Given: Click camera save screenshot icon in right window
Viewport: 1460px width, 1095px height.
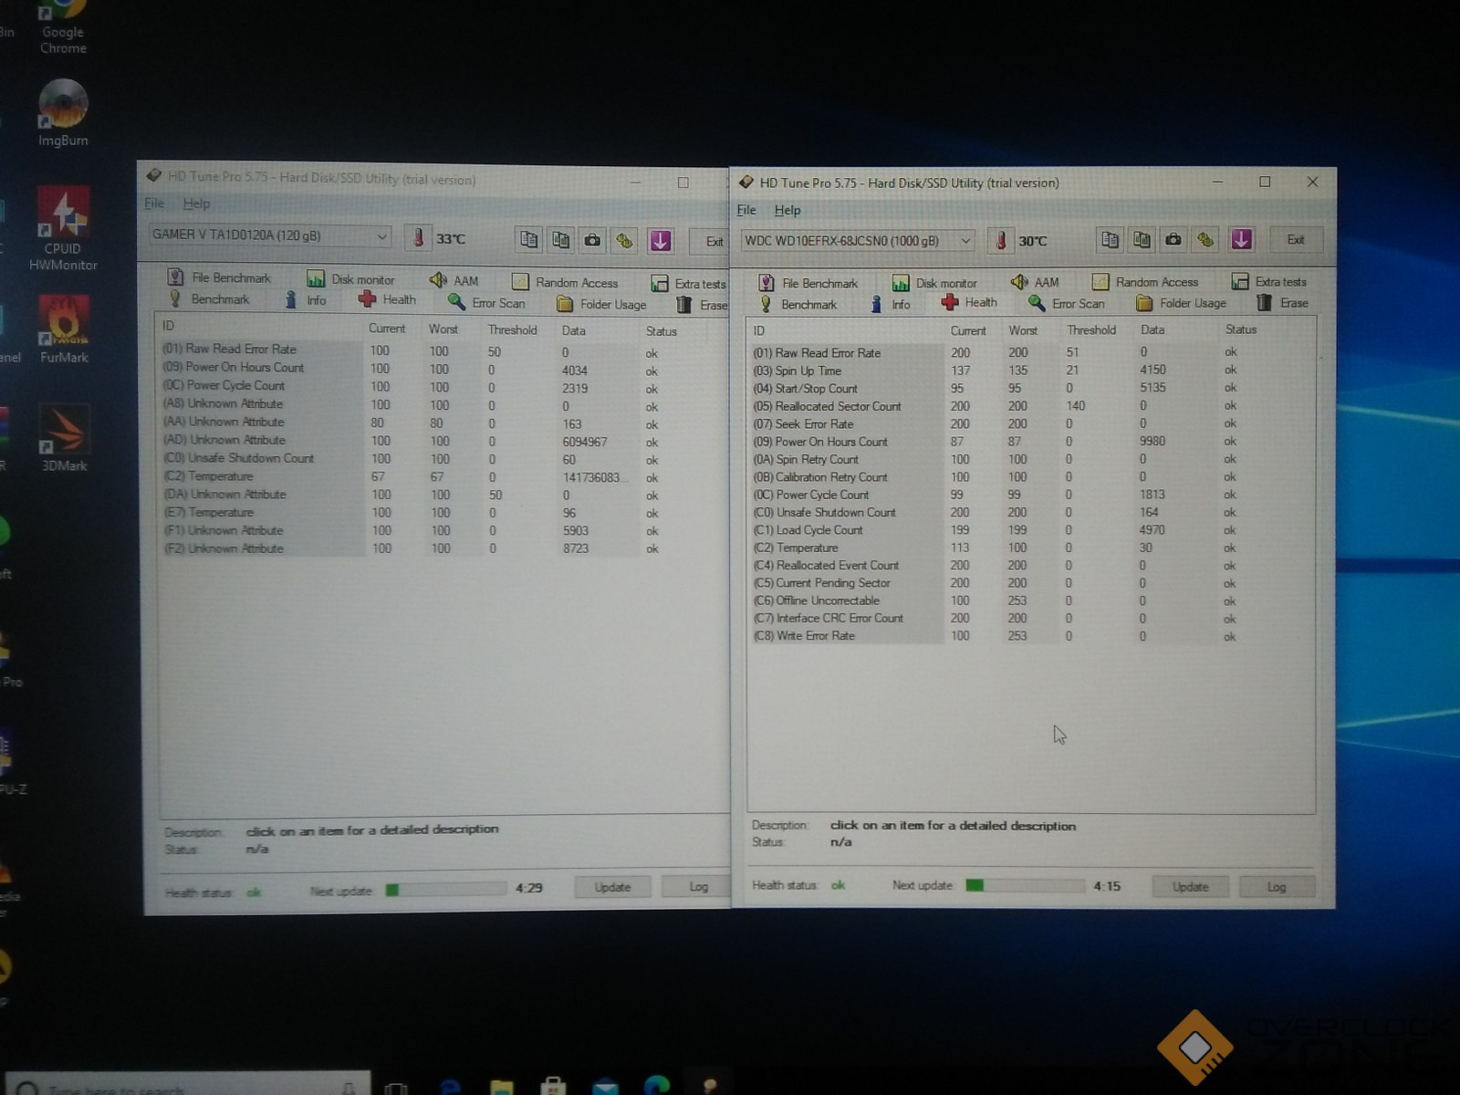Looking at the screenshot, I should click(x=1173, y=240).
